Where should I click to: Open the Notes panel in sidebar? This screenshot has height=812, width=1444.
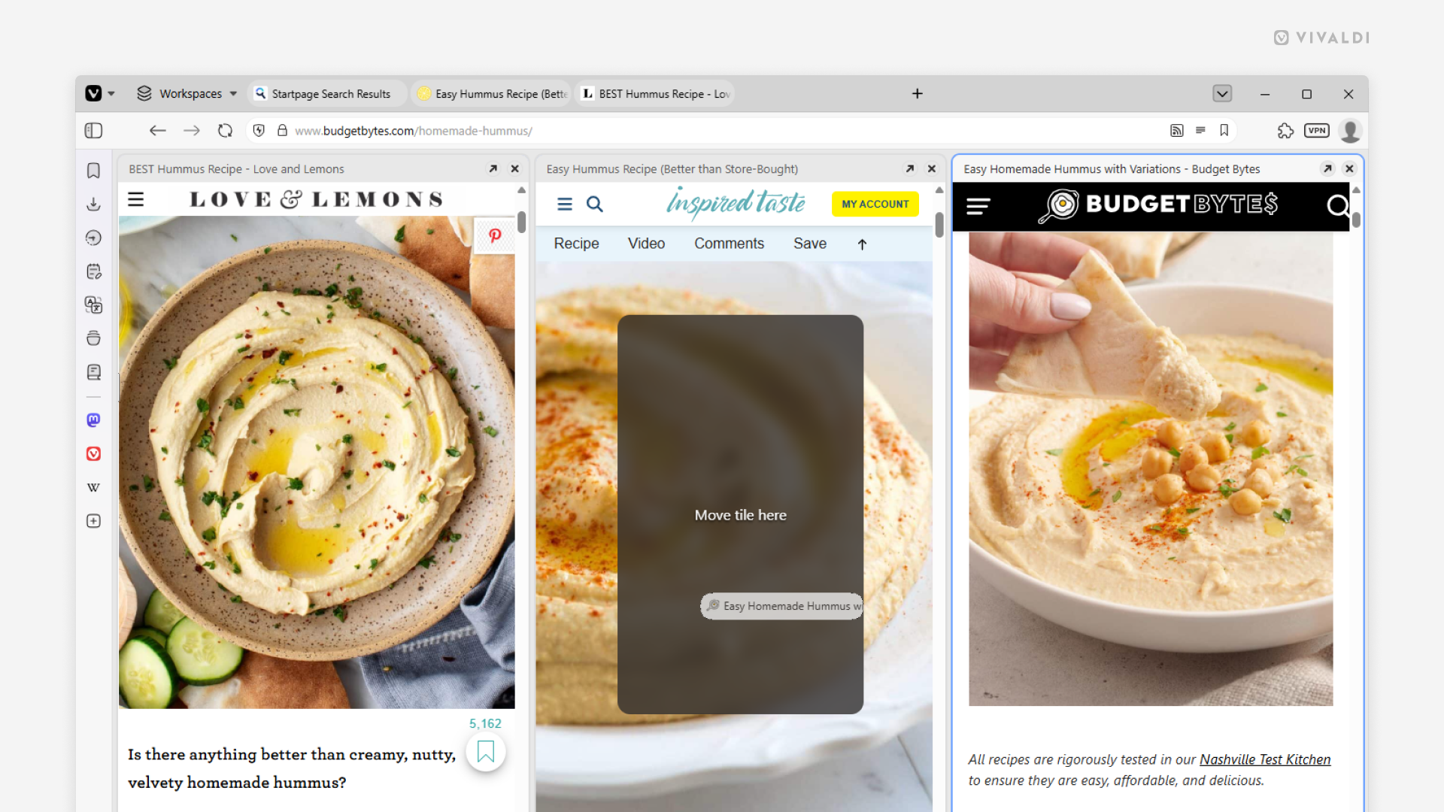pyautogui.click(x=93, y=271)
